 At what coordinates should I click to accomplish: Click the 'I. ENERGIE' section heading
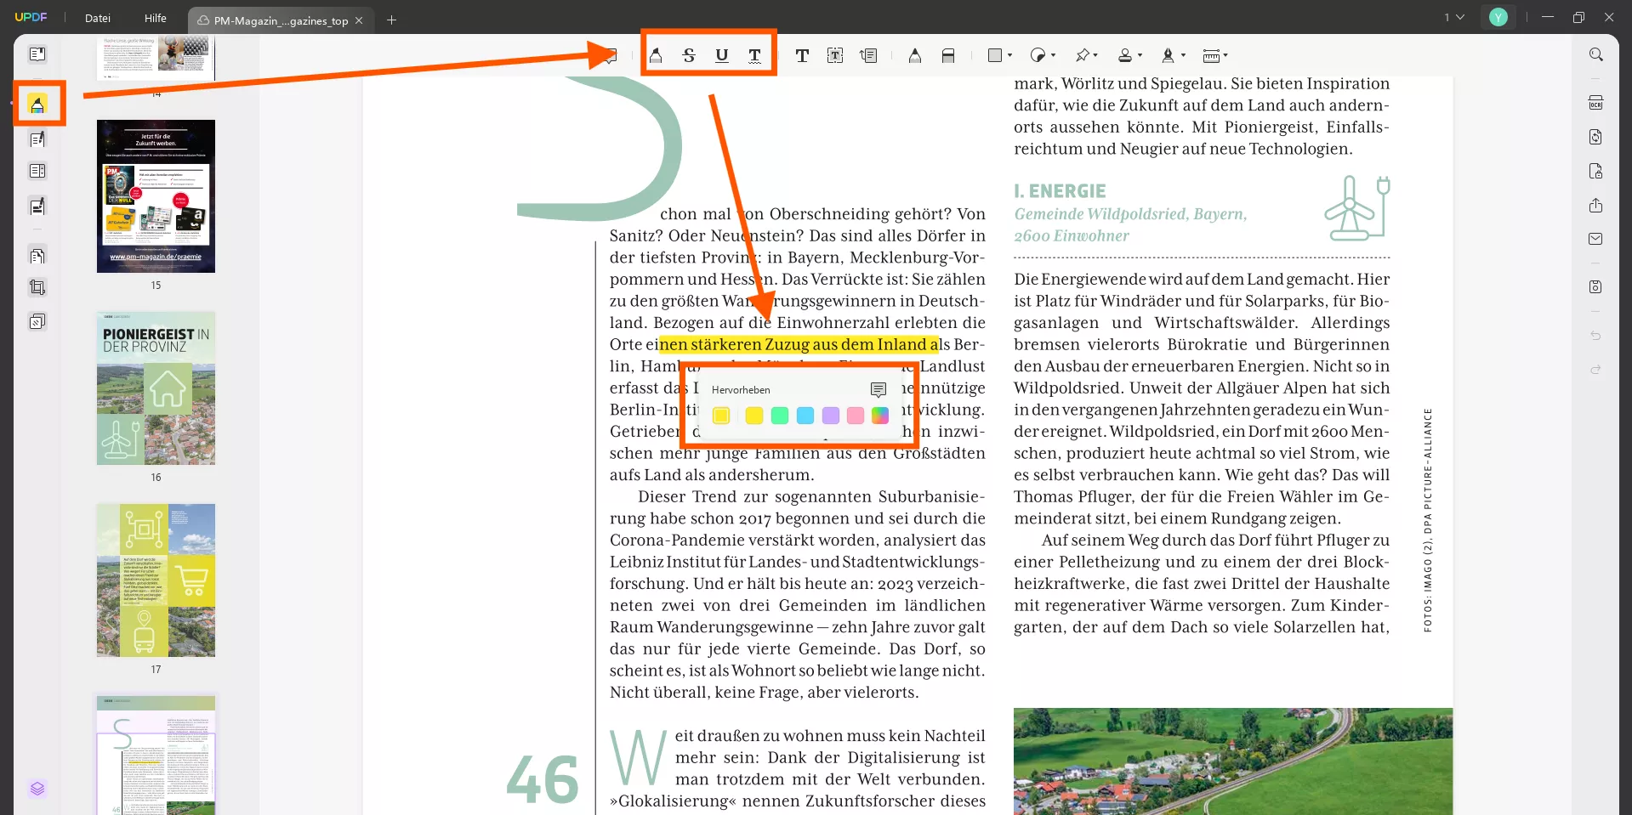click(1060, 191)
